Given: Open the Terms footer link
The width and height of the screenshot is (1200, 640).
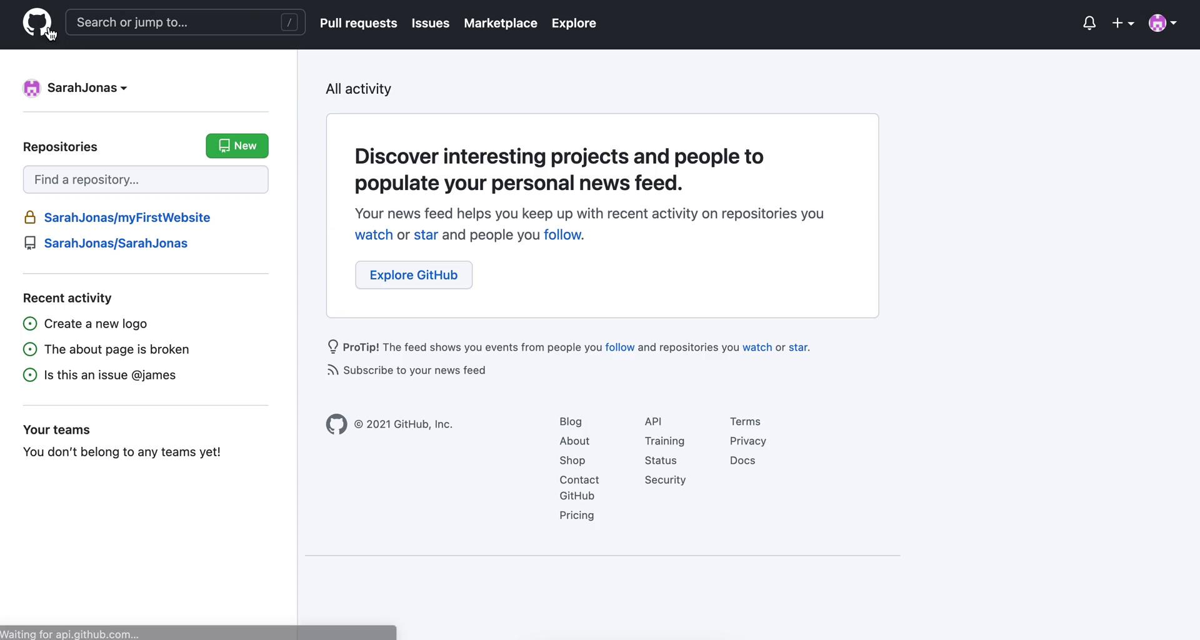Looking at the screenshot, I should click(x=745, y=422).
